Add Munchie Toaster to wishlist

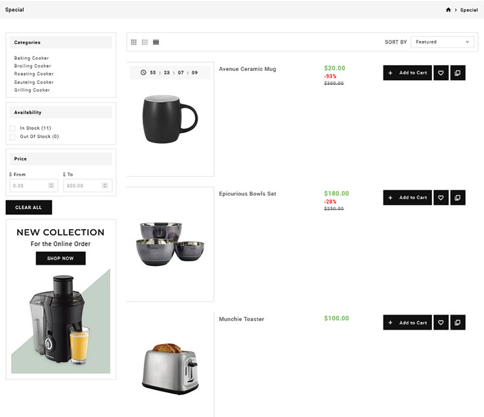[441, 322]
